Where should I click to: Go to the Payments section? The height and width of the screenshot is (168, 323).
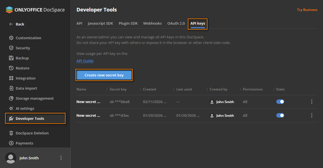click(x=23, y=143)
